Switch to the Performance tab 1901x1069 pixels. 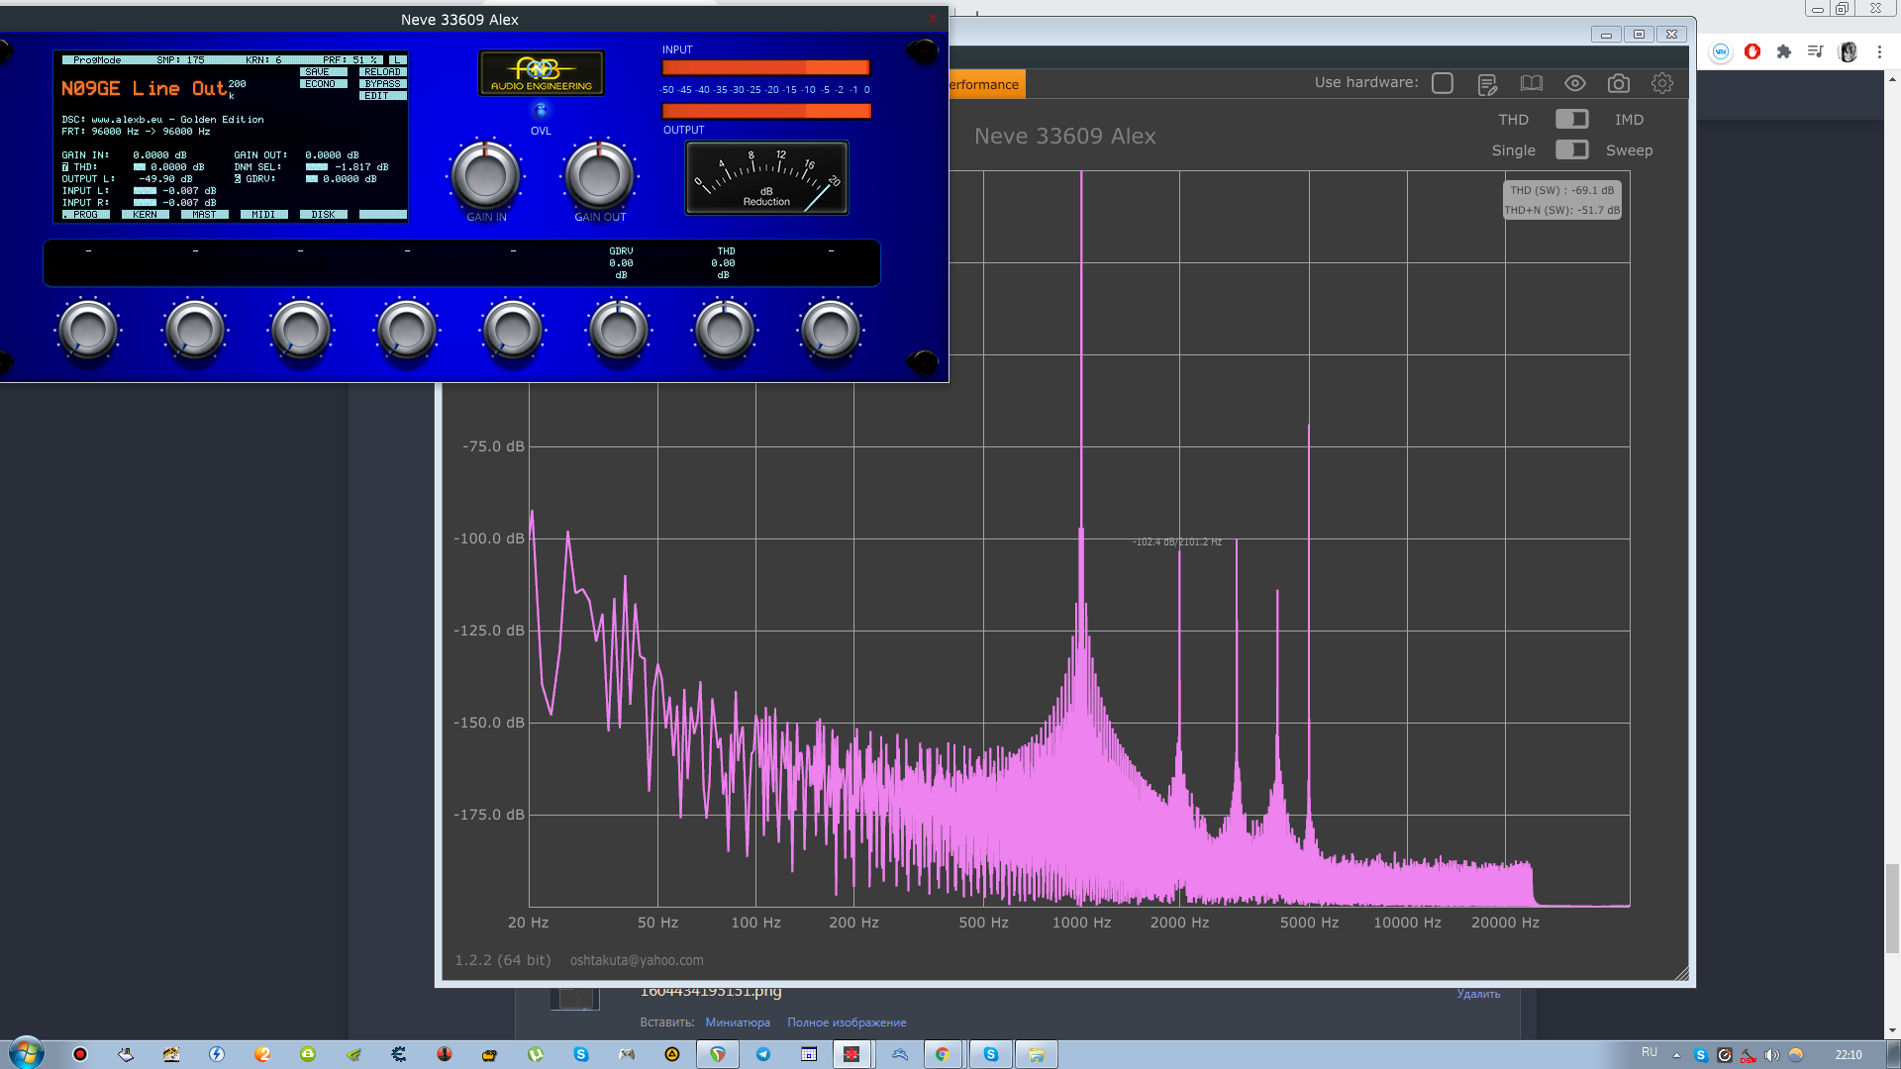tap(985, 84)
